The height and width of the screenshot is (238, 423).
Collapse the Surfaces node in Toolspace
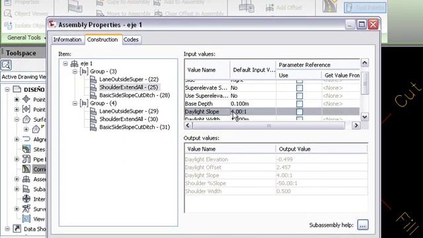(17, 119)
